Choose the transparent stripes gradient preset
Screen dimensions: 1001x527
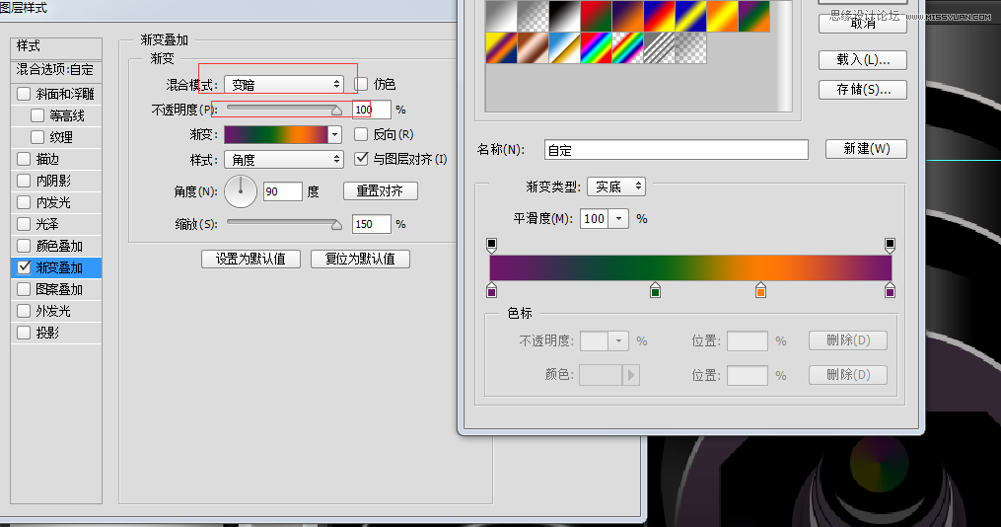pyautogui.click(x=660, y=48)
